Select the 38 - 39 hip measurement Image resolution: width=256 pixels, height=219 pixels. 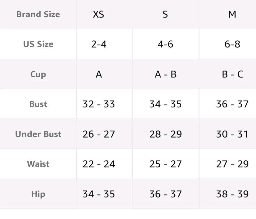point(232,194)
